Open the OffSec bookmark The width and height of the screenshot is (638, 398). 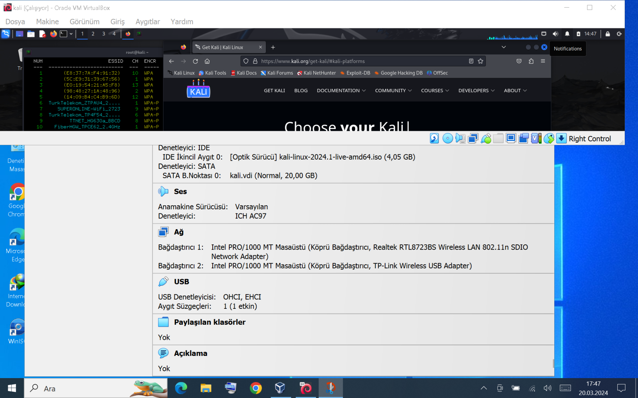[x=438, y=73]
